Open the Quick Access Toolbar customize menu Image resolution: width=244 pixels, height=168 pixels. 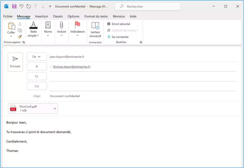pos(50,6)
